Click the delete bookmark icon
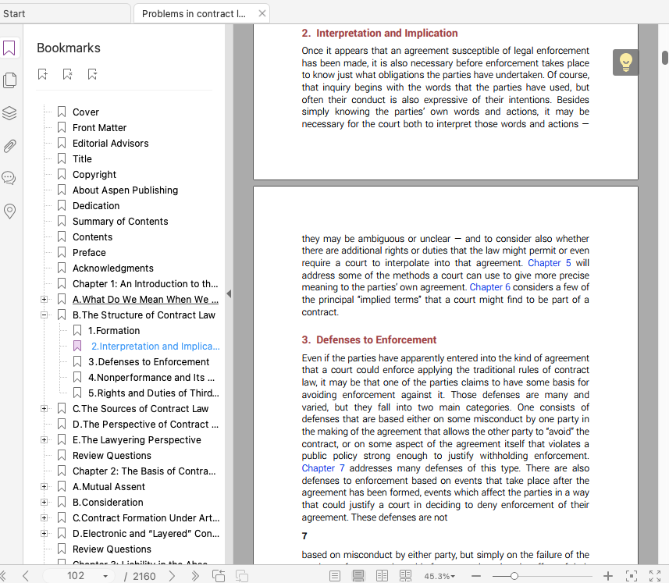 tap(67, 74)
